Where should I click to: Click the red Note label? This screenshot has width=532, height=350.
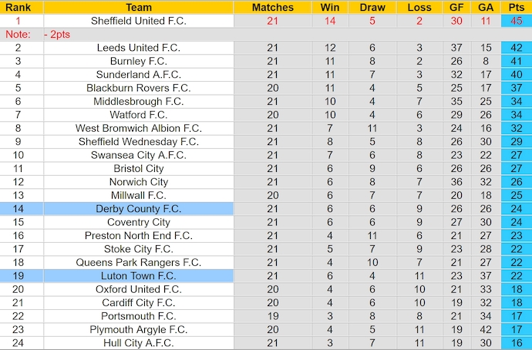point(18,34)
